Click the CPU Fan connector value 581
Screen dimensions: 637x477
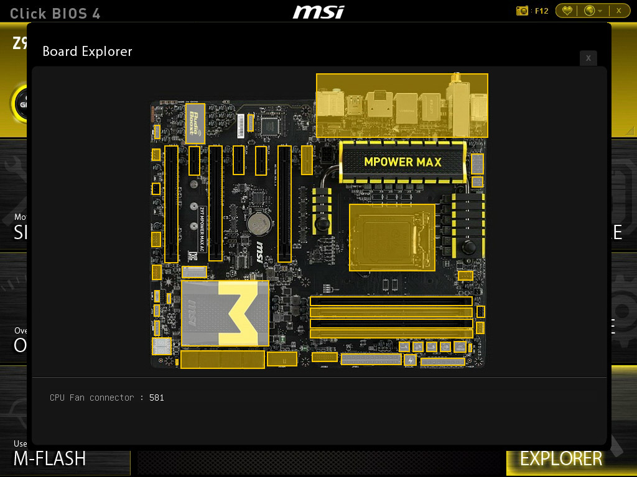[156, 397]
